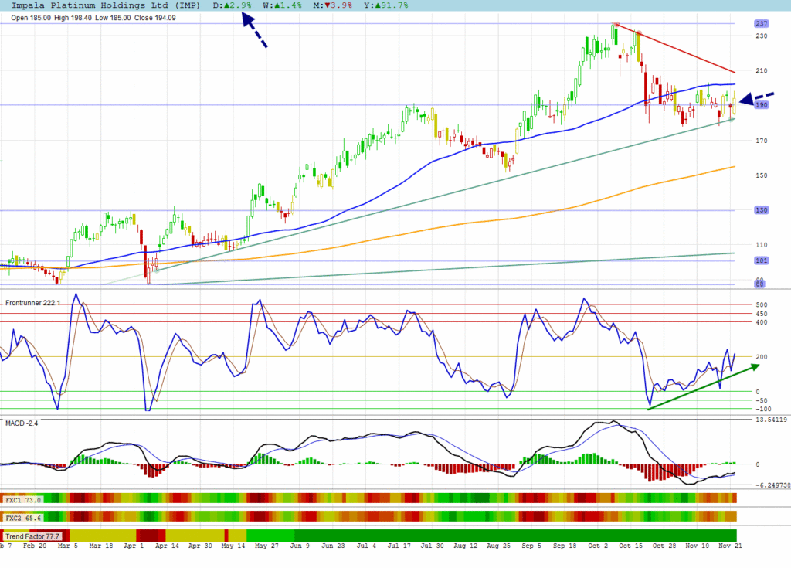The height and width of the screenshot is (568, 791).
Task: Open the MACD -2.4 indicator label
Action: [x=22, y=424]
